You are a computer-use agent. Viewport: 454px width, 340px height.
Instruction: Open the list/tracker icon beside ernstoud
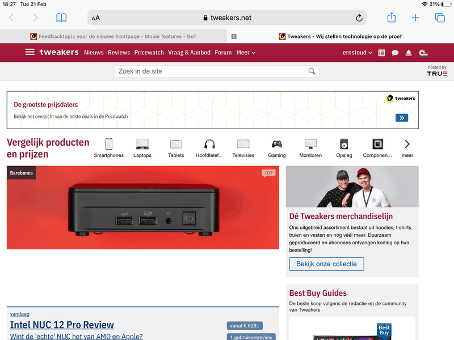[x=381, y=53]
